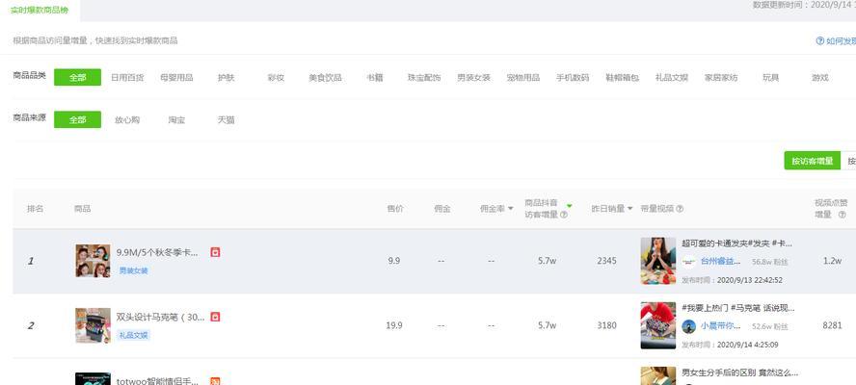Click yesterday's sales value 2345
856x385 pixels.
[607, 261]
